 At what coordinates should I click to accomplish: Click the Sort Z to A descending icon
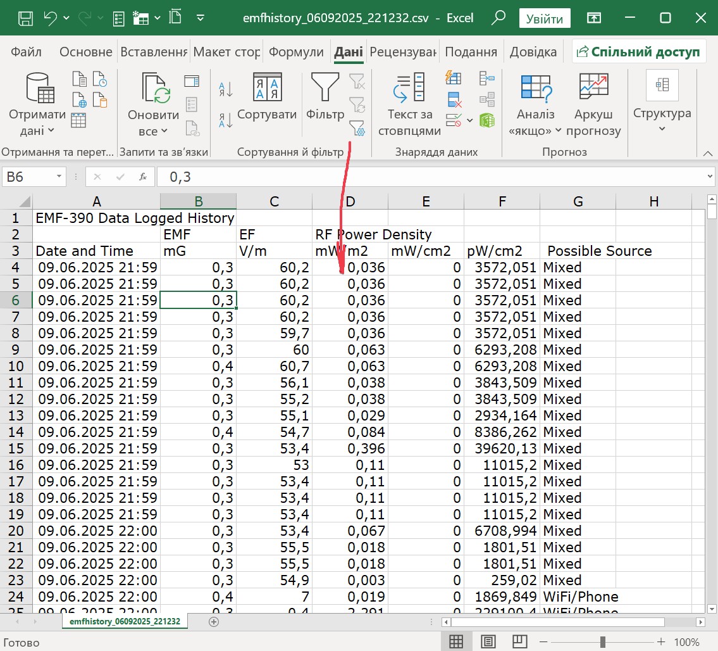226,120
